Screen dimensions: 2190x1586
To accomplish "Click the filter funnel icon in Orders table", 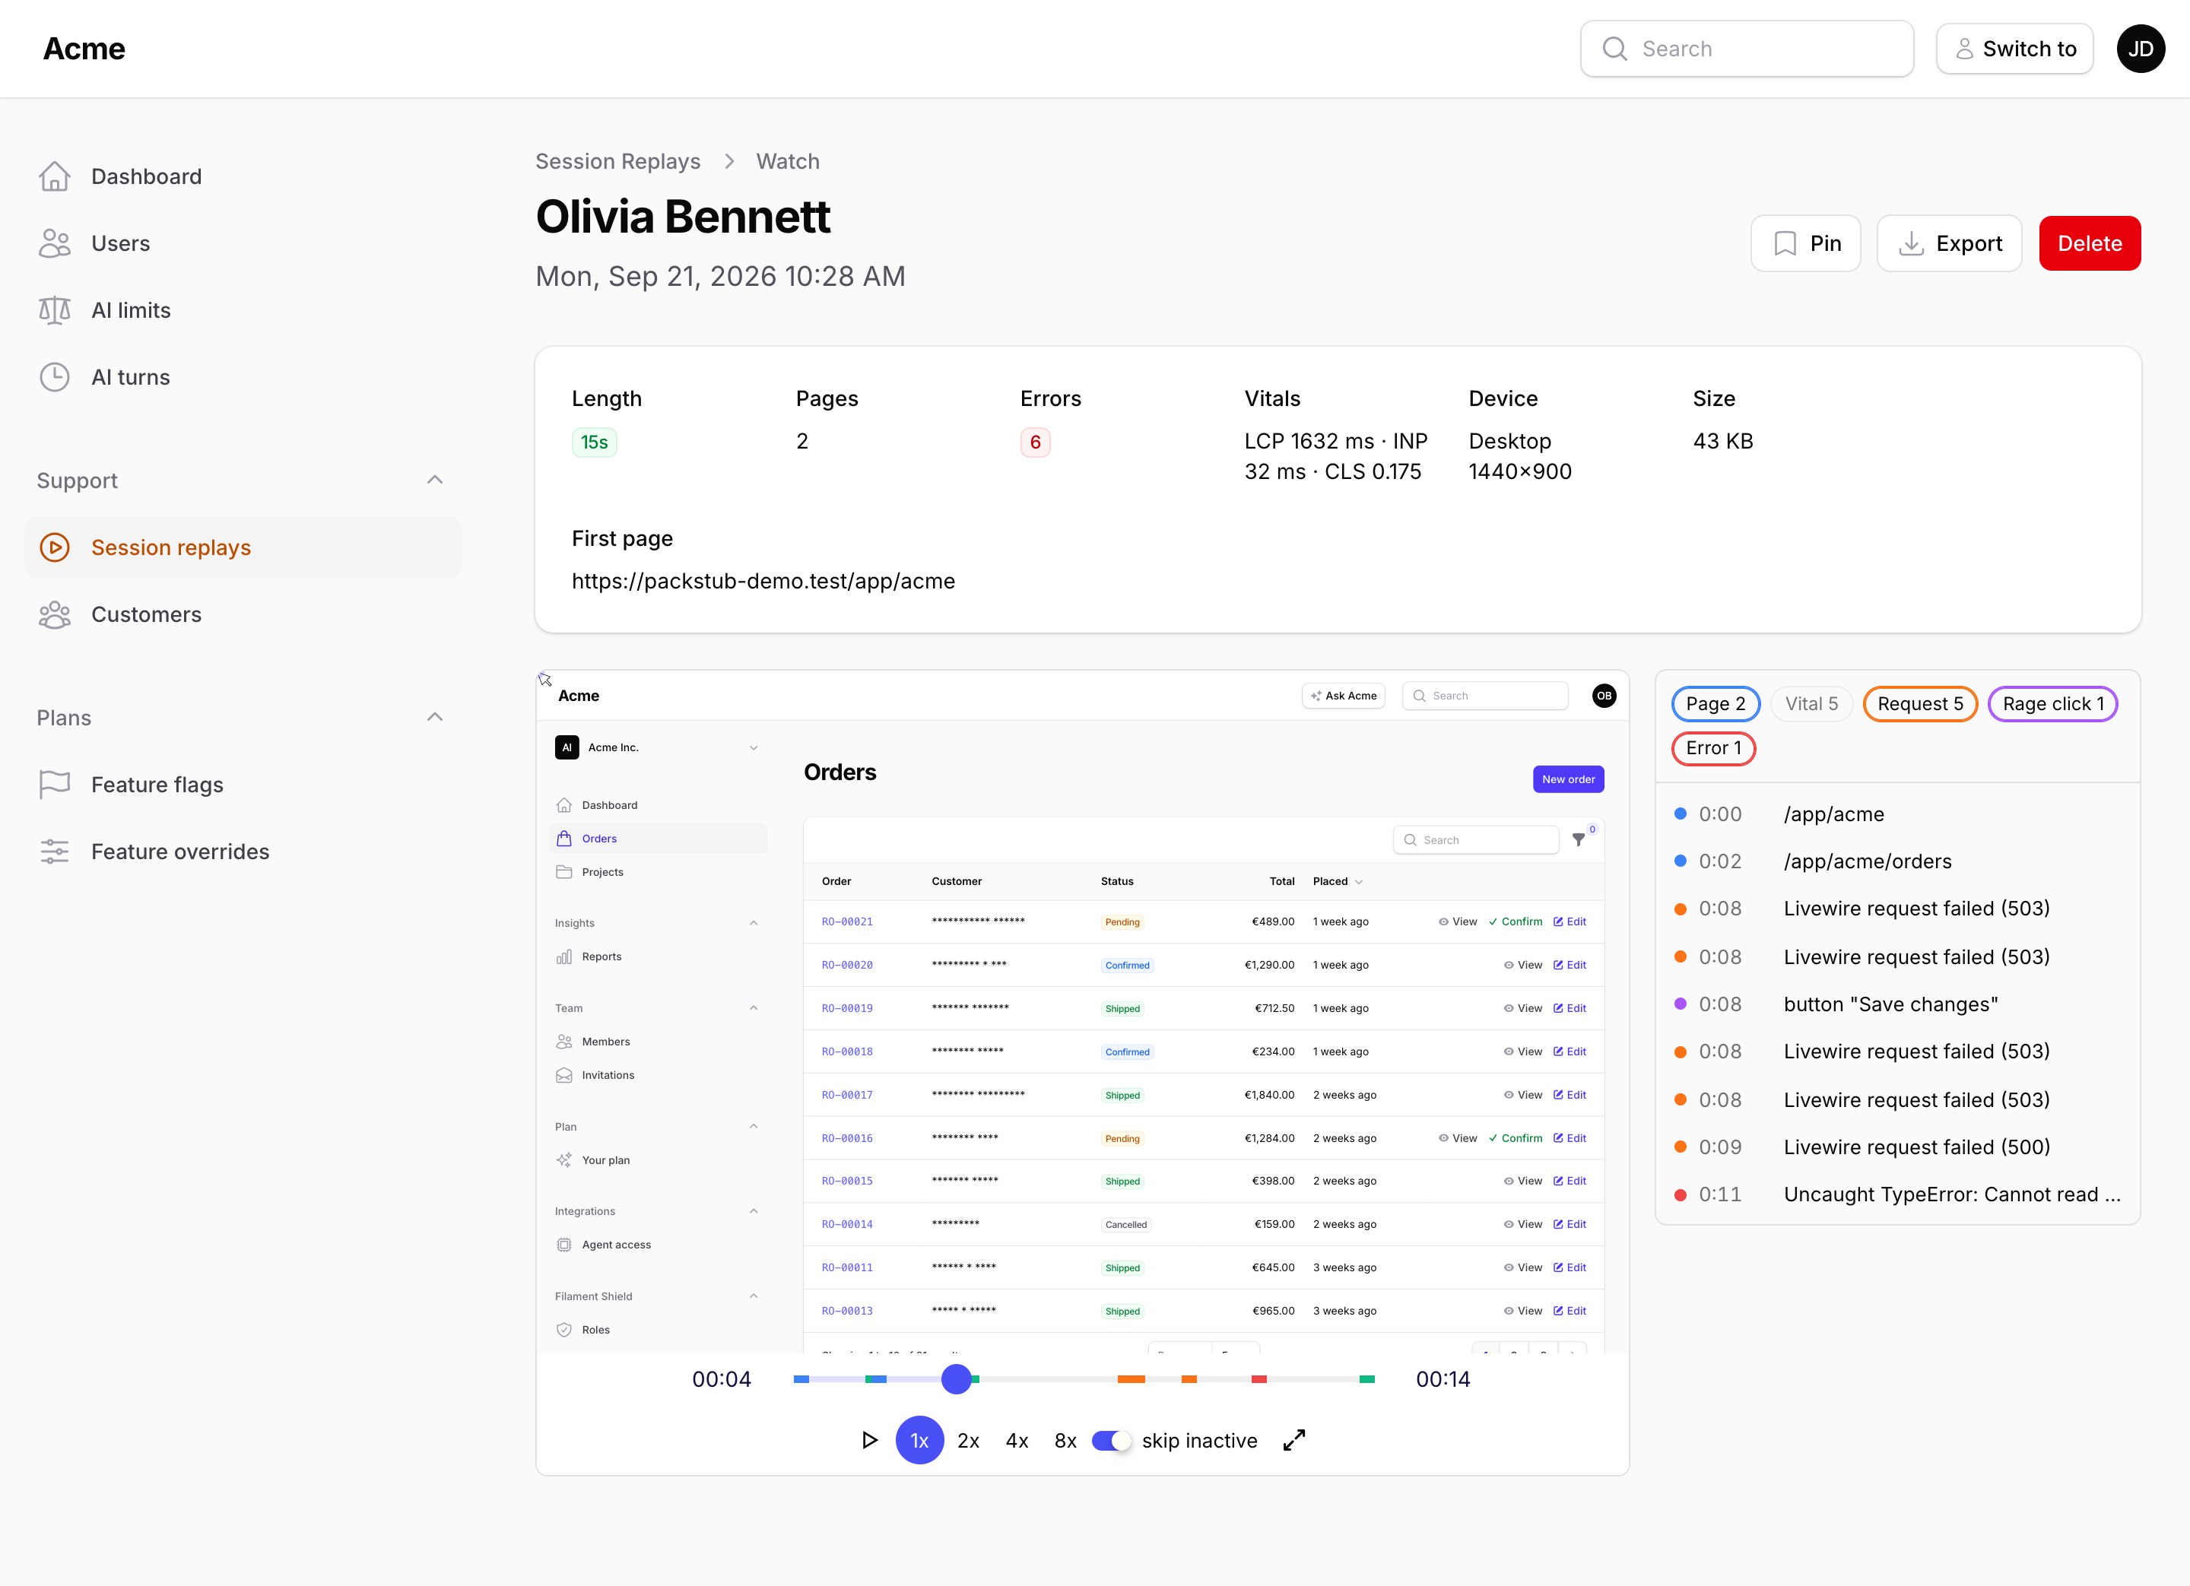I will click(1579, 840).
